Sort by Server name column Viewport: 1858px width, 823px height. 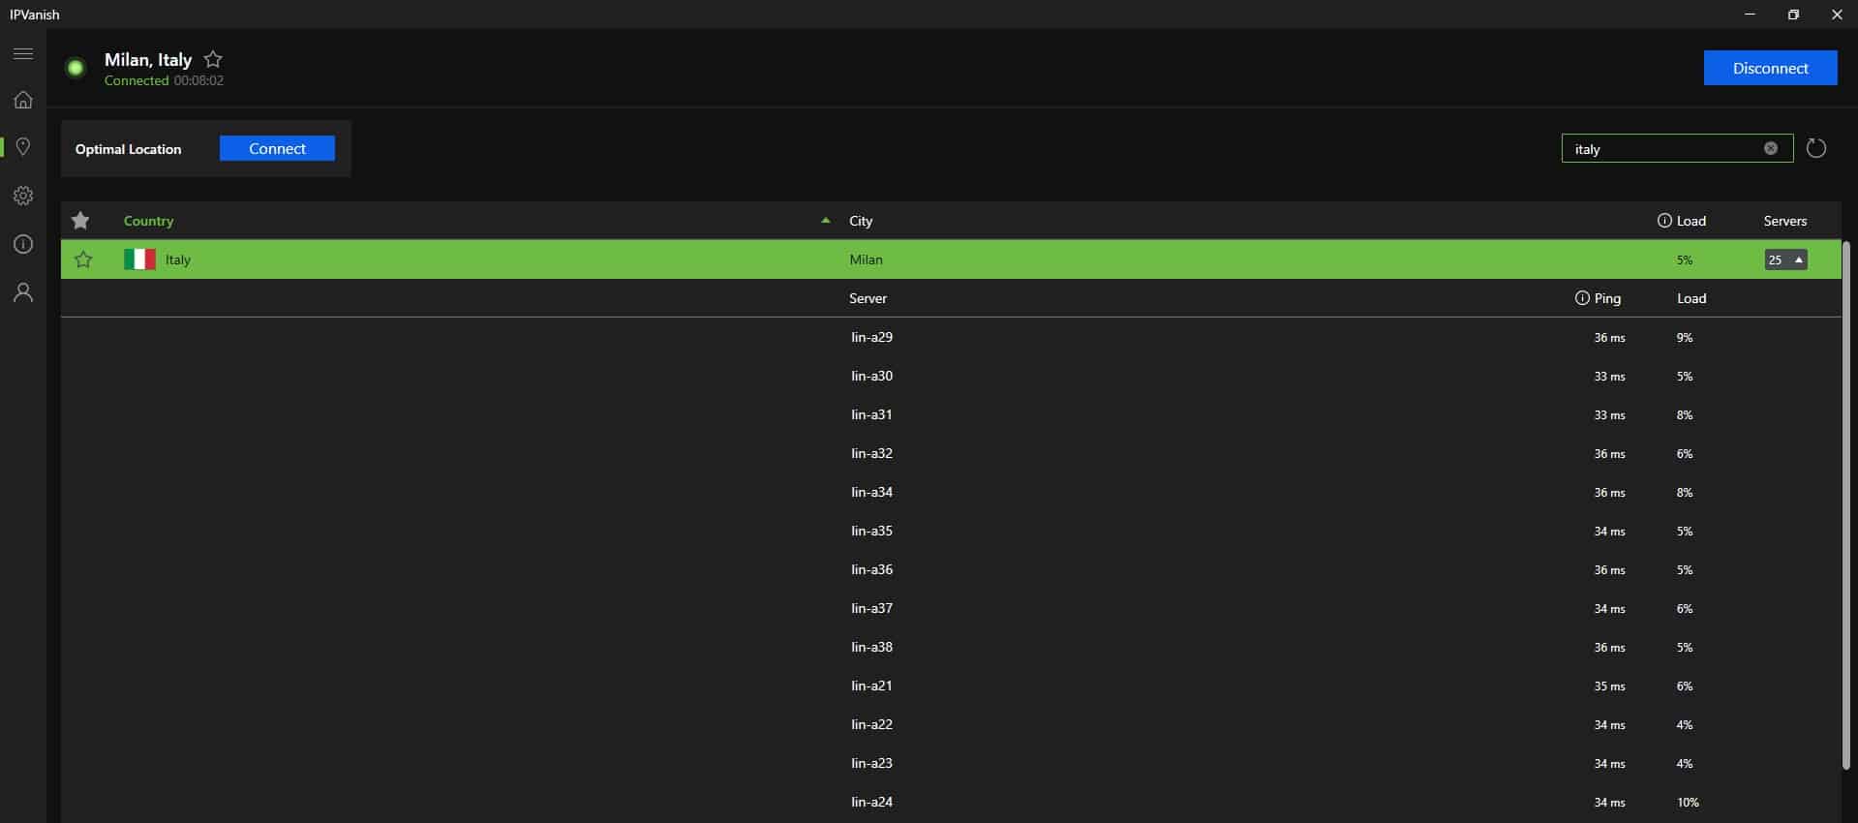point(868,298)
